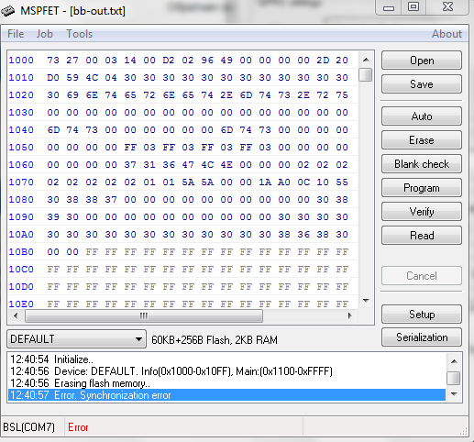Open the Tools menu
Image resolution: width=474 pixels, height=442 pixels.
(79, 34)
